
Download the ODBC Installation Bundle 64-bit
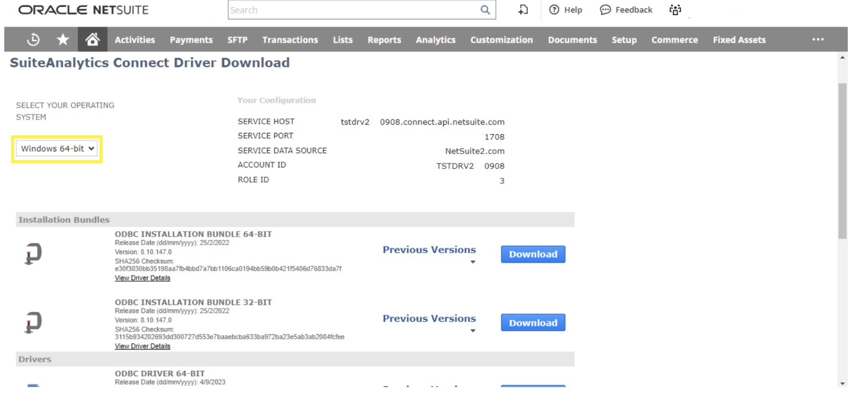pyautogui.click(x=533, y=254)
